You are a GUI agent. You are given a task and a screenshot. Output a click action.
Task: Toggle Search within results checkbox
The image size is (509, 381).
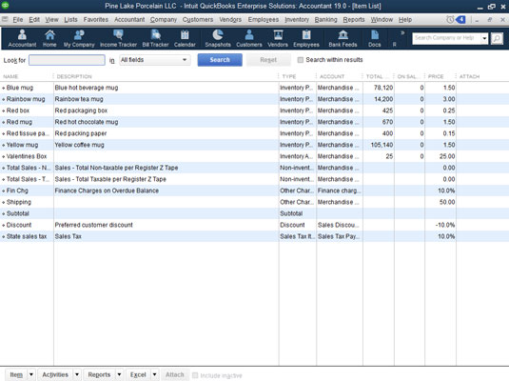(x=301, y=60)
